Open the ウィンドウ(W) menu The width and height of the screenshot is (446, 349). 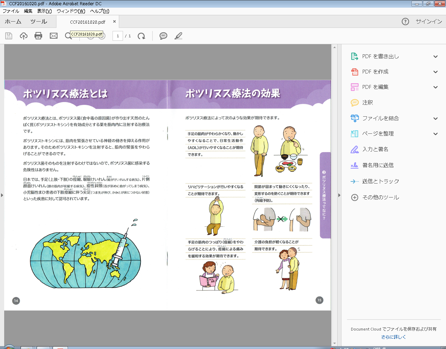(71, 11)
